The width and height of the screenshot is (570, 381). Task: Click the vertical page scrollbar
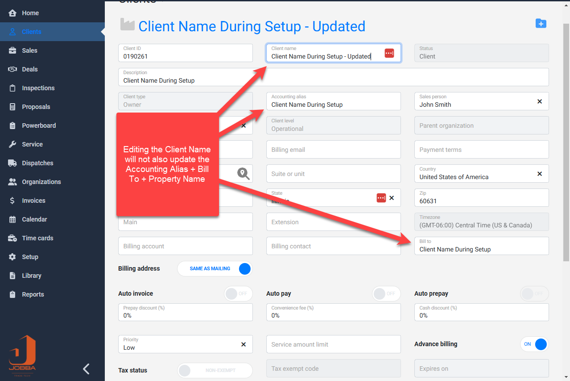[x=566, y=134]
